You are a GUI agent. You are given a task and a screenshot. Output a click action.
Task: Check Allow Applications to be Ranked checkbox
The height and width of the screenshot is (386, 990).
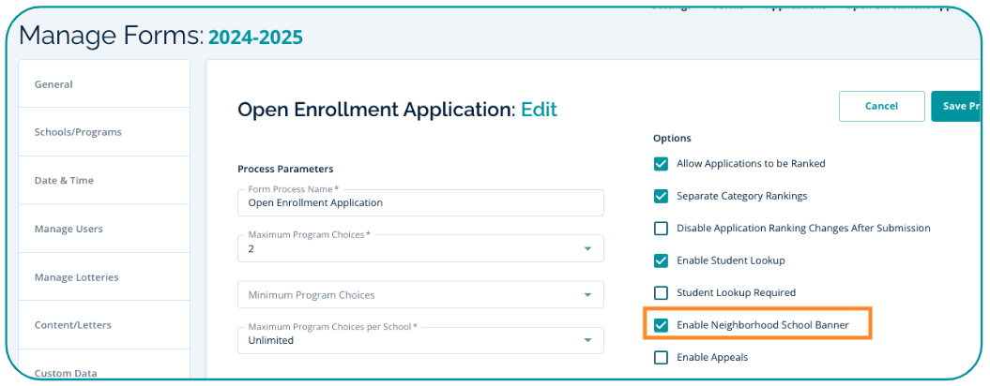pos(661,164)
